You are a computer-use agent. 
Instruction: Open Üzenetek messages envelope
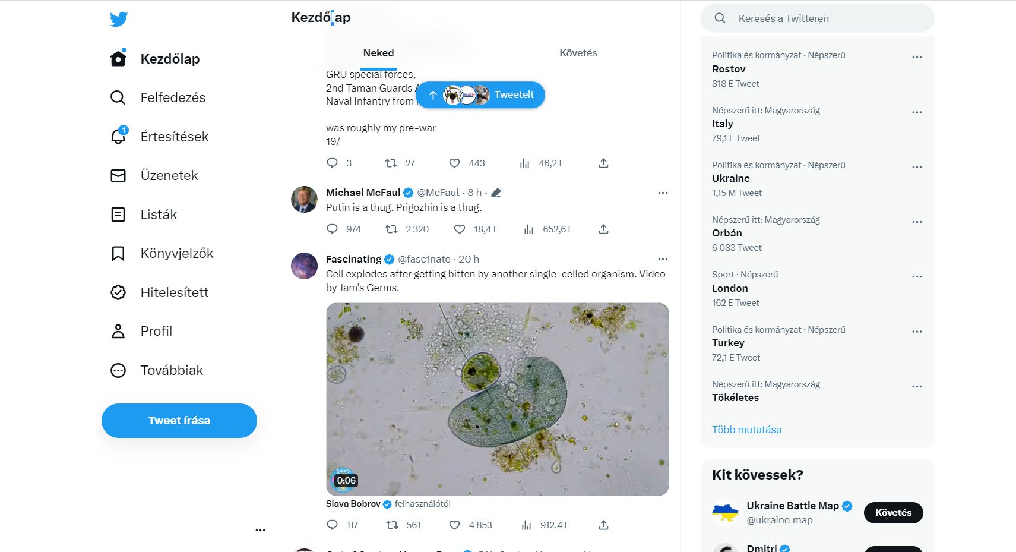tap(118, 176)
